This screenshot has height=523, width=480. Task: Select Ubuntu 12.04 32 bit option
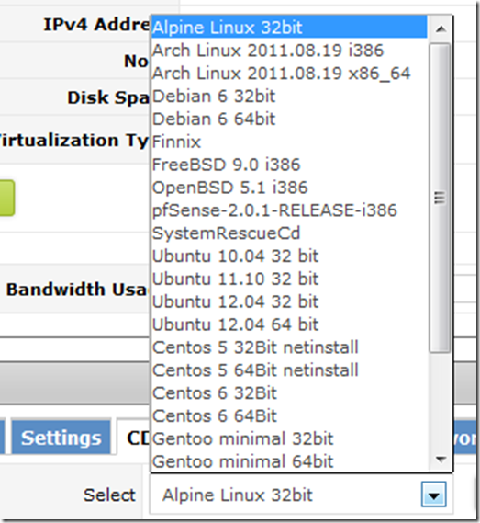coord(289,301)
